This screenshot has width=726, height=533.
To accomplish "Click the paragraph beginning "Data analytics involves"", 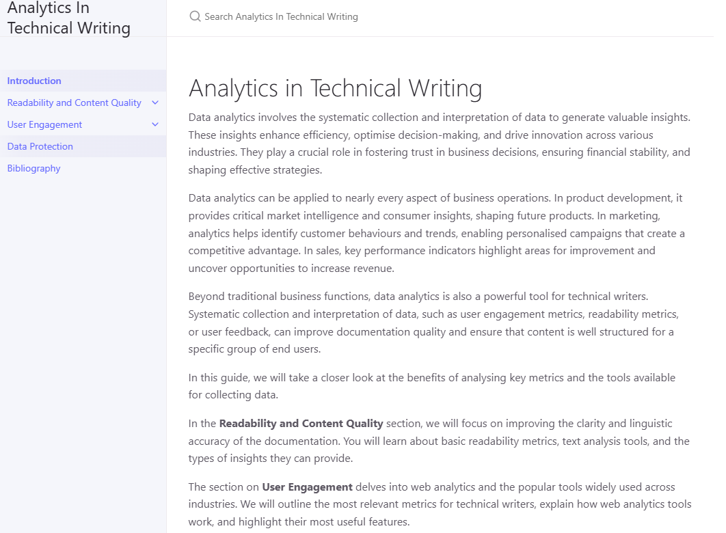I will [x=440, y=143].
